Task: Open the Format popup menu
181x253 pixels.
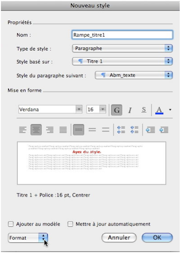Action: pos(28,238)
